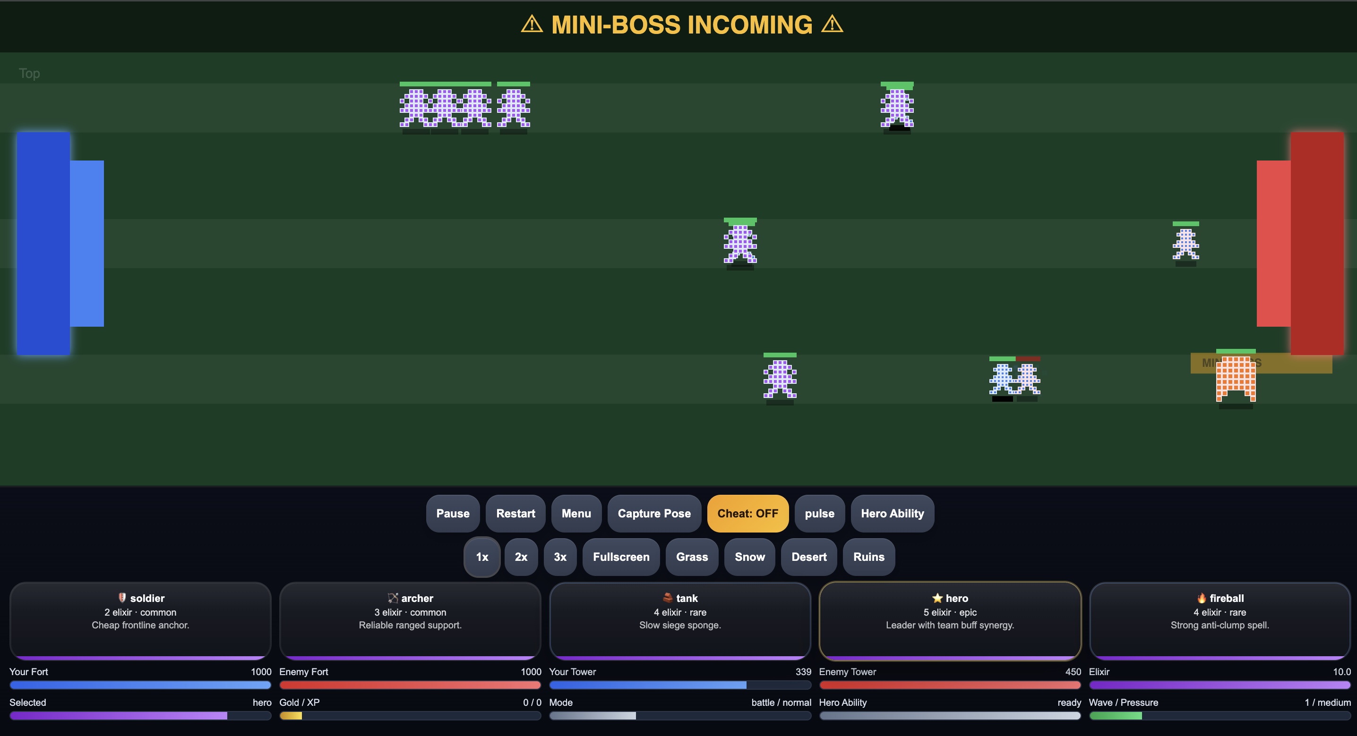Switch game speed to 2x

point(521,557)
